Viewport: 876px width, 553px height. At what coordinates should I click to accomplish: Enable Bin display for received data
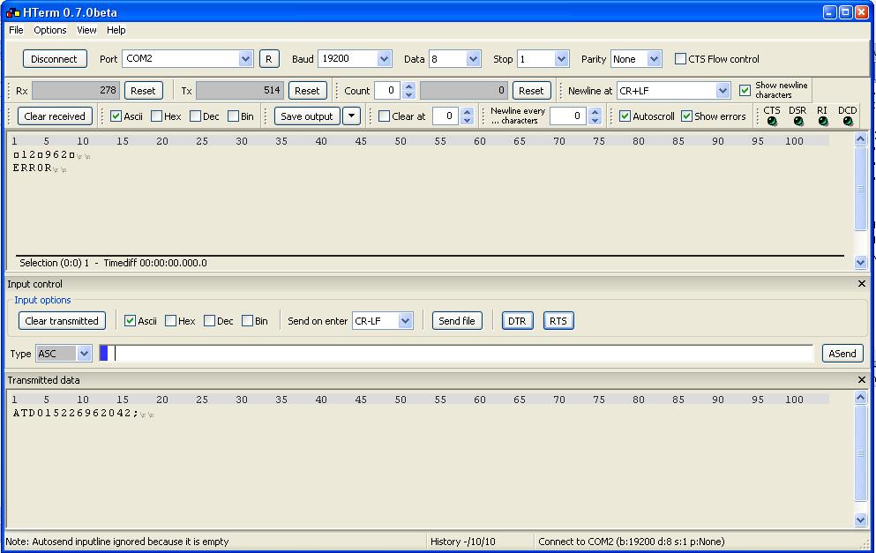coord(234,116)
